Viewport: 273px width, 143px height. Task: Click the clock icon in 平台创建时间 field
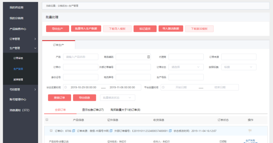pos(163,87)
